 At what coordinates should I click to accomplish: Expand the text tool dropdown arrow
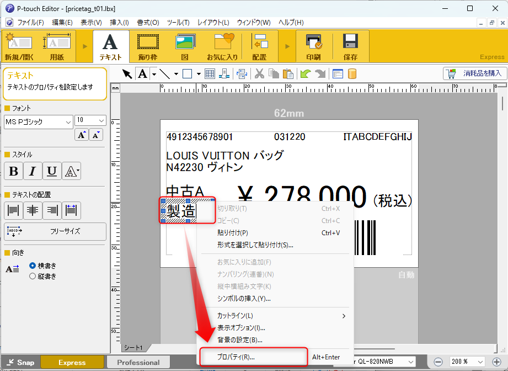[x=154, y=74]
